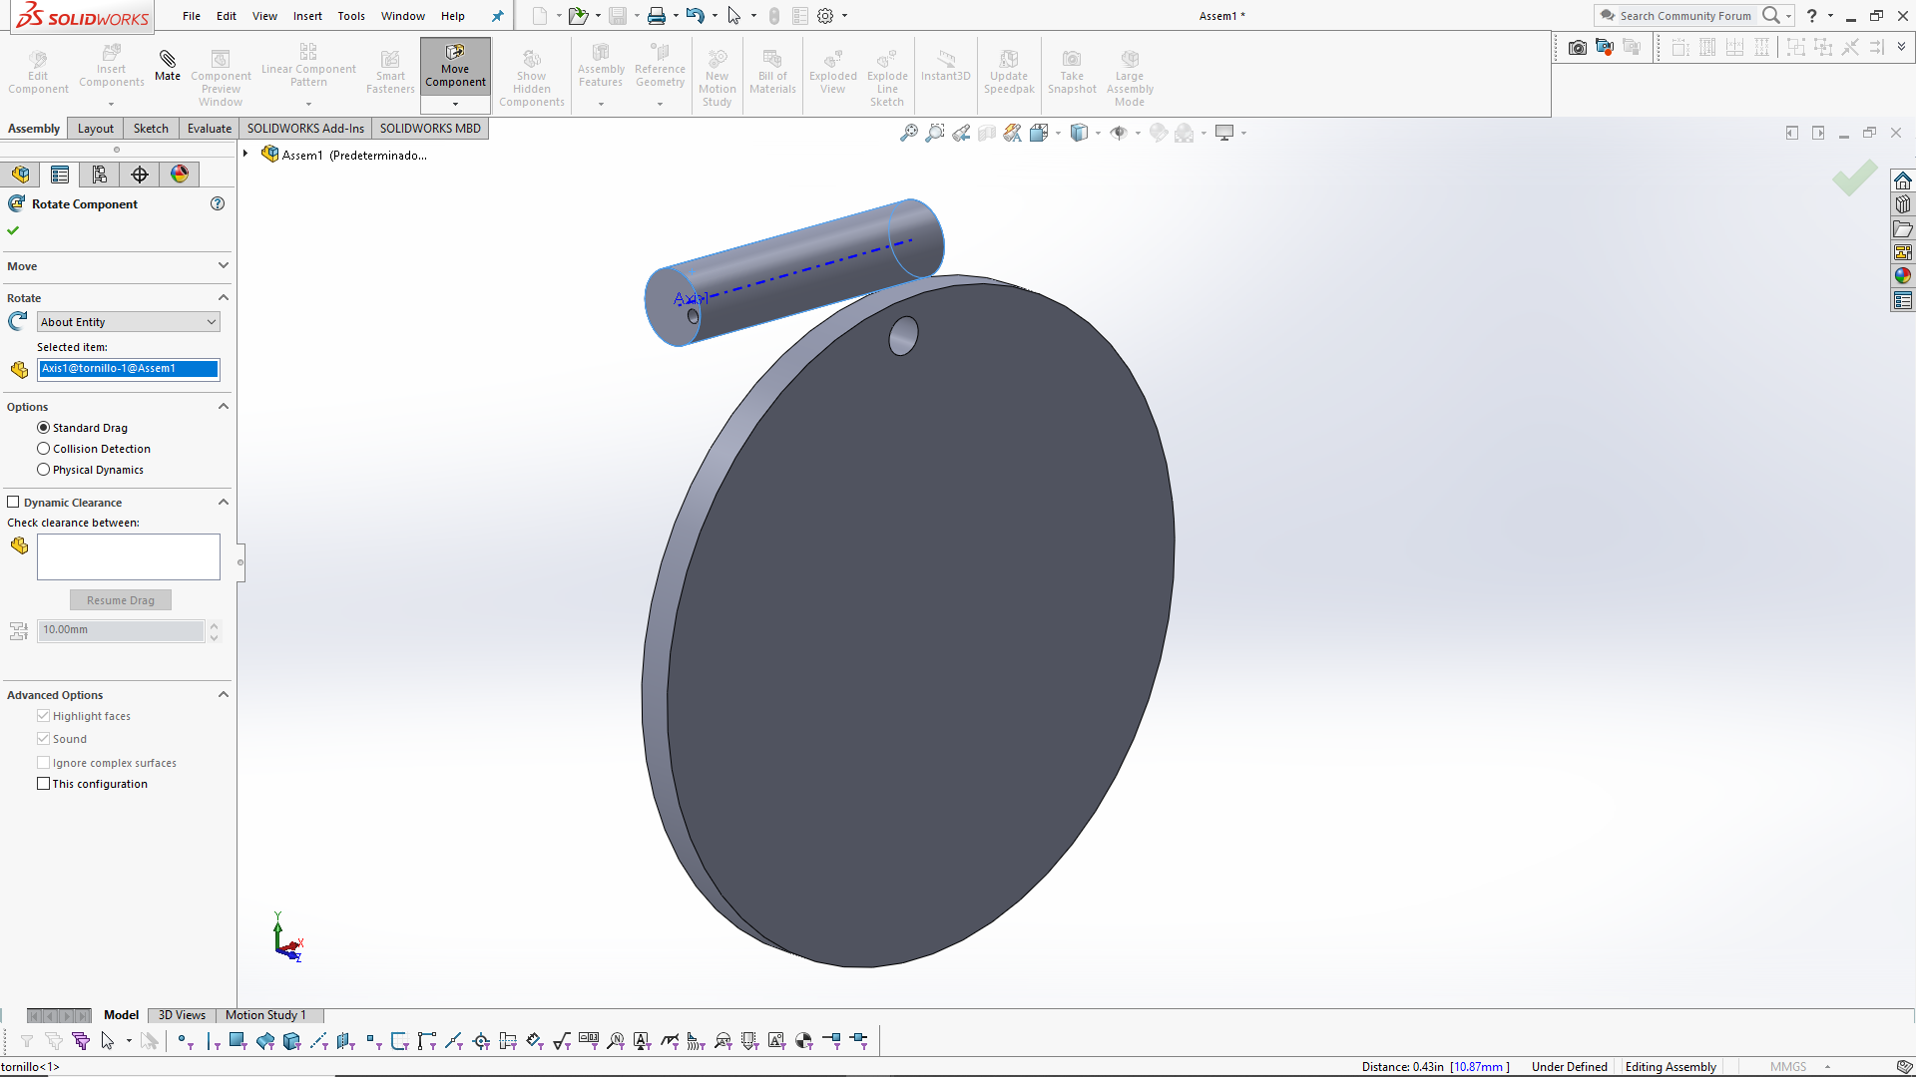Expand the Move section
1916x1077 pixels.
224,266
